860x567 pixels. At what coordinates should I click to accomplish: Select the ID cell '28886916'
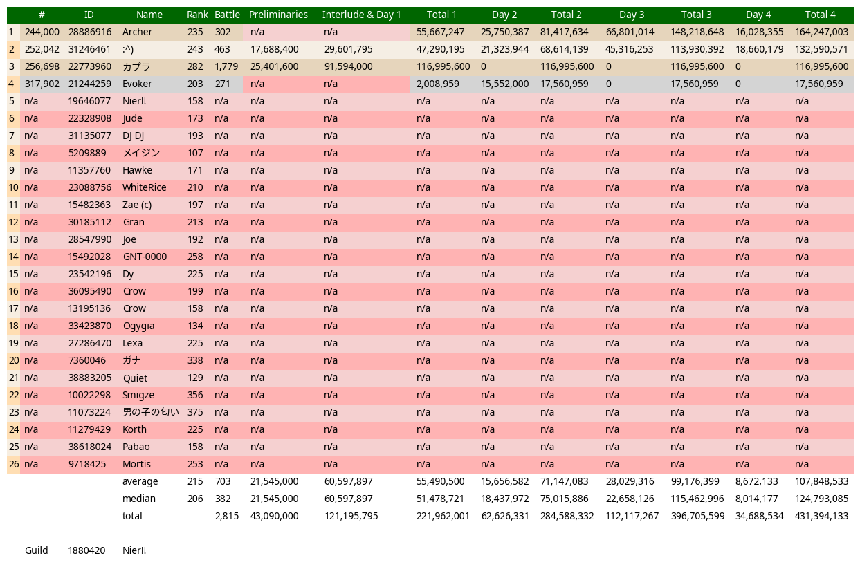tap(89, 32)
